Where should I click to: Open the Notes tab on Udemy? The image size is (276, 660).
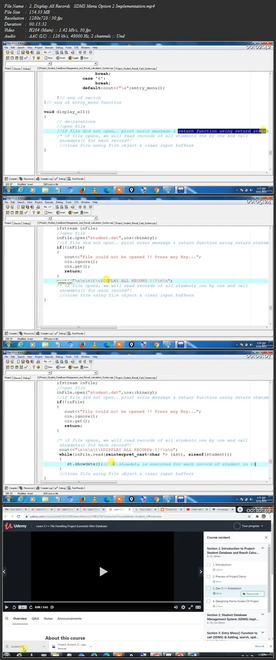(x=48, y=618)
